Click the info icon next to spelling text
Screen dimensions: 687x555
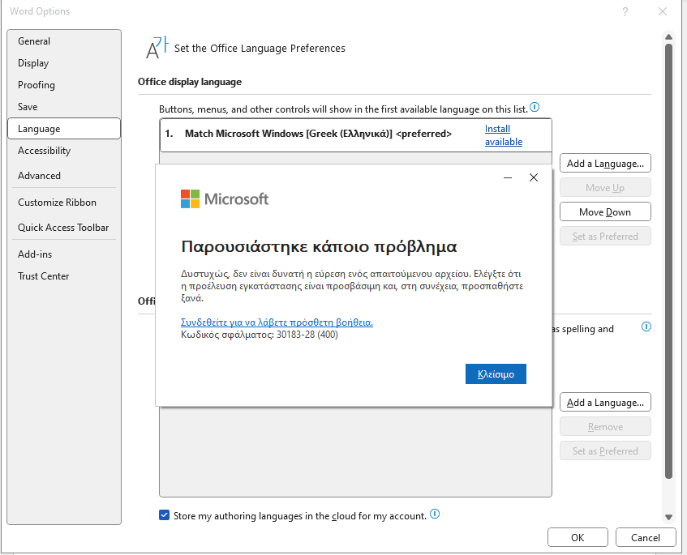point(646,327)
